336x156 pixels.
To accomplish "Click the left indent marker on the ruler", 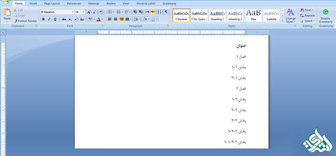I will coord(97,33).
